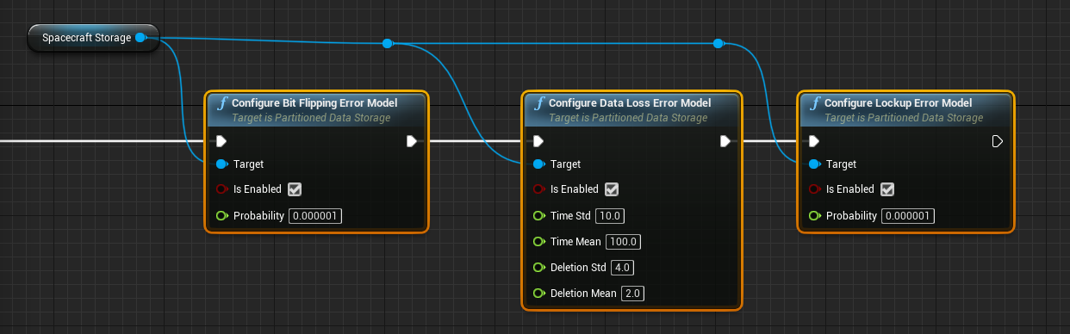
Task: Click function icon on Configure Data Loss node
Action: [539, 103]
